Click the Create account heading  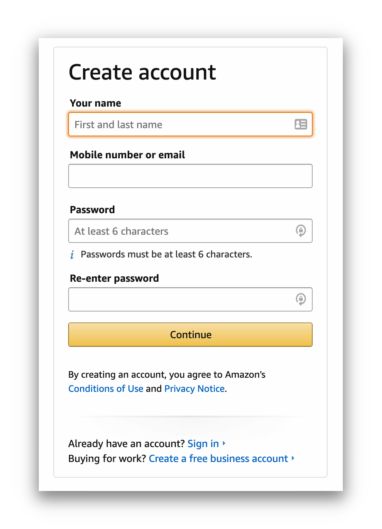click(142, 72)
